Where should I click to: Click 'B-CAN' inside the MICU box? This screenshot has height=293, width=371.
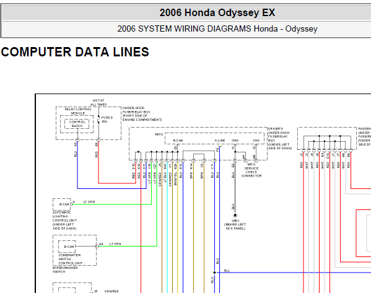tap(178, 141)
